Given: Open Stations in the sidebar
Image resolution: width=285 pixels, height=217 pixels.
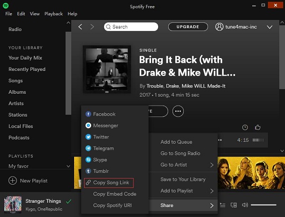Looking at the screenshot, I should 18,115.
